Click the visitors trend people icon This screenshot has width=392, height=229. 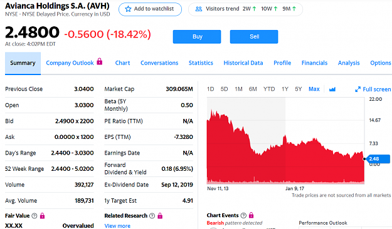pos(199,9)
